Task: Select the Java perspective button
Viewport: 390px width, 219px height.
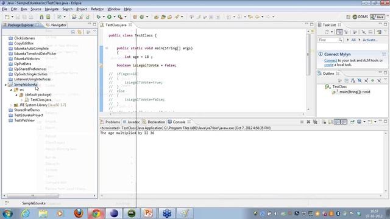Action: coord(378,17)
